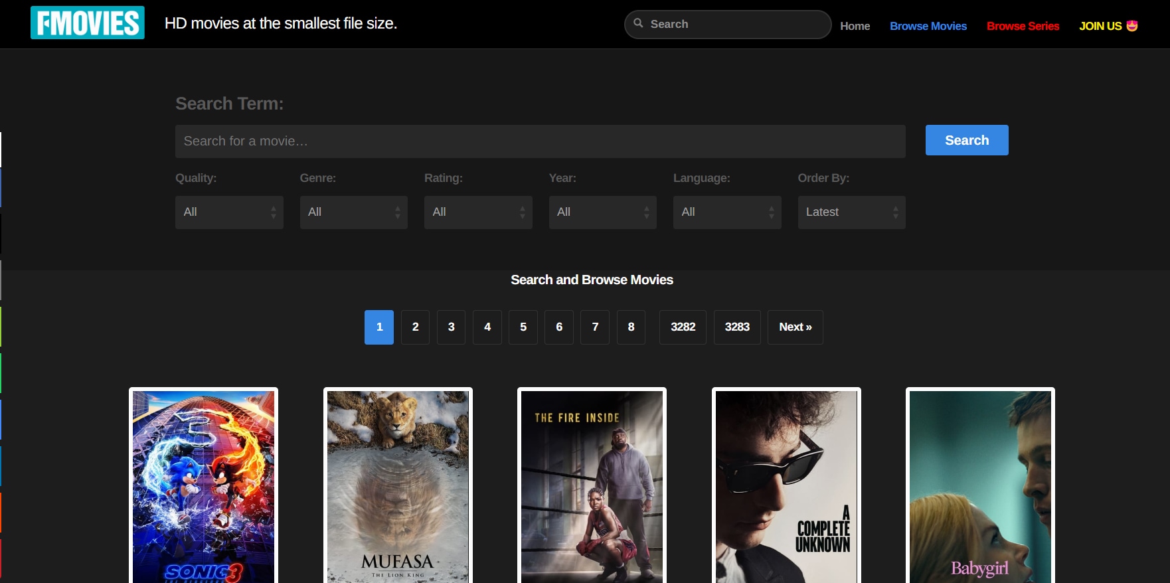Screen dimensions: 1170x583
Task: Go to page 2
Action: click(x=415, y=327)
